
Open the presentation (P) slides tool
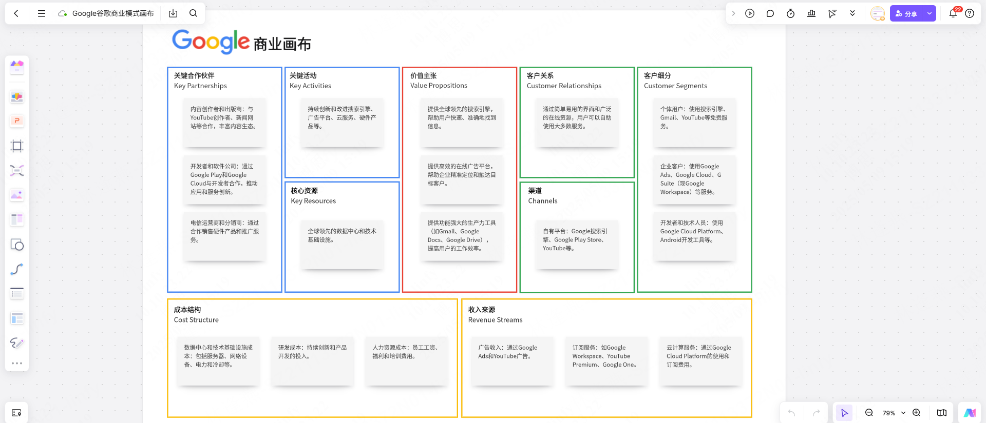[x=17, y=120]
